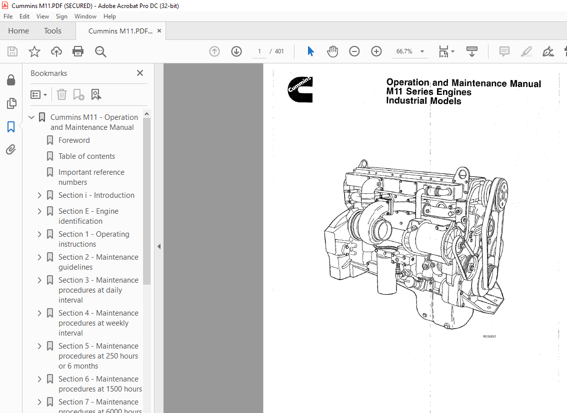Collapse the Cummins M11 root bookmark
The height and width of the screenshot is (413, 567).
pyautogui.click(x=31, y=117)
